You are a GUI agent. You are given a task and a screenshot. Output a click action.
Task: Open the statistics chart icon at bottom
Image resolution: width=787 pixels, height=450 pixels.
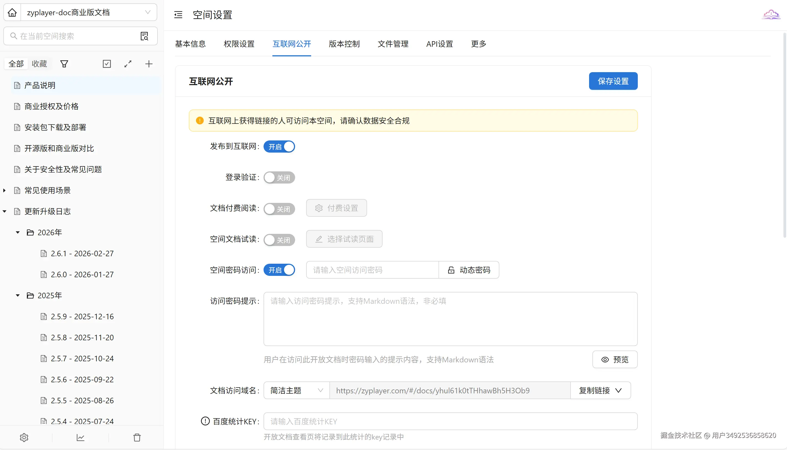[x=81, y=437]
